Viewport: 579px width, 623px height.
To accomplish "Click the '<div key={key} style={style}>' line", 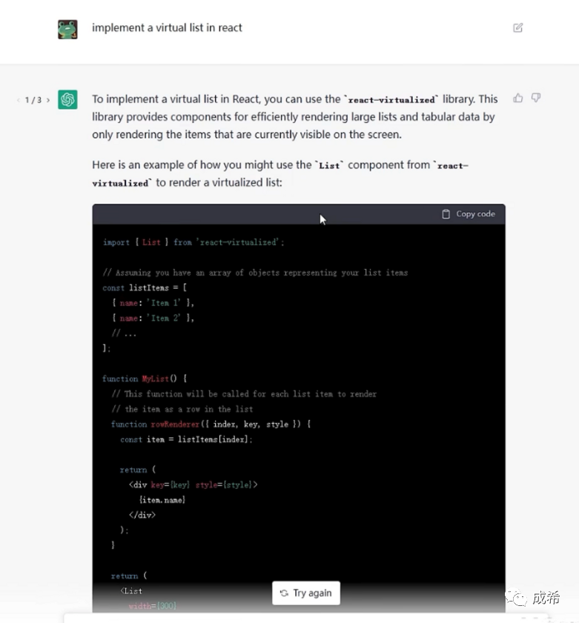I will click(x=193, y=484).
